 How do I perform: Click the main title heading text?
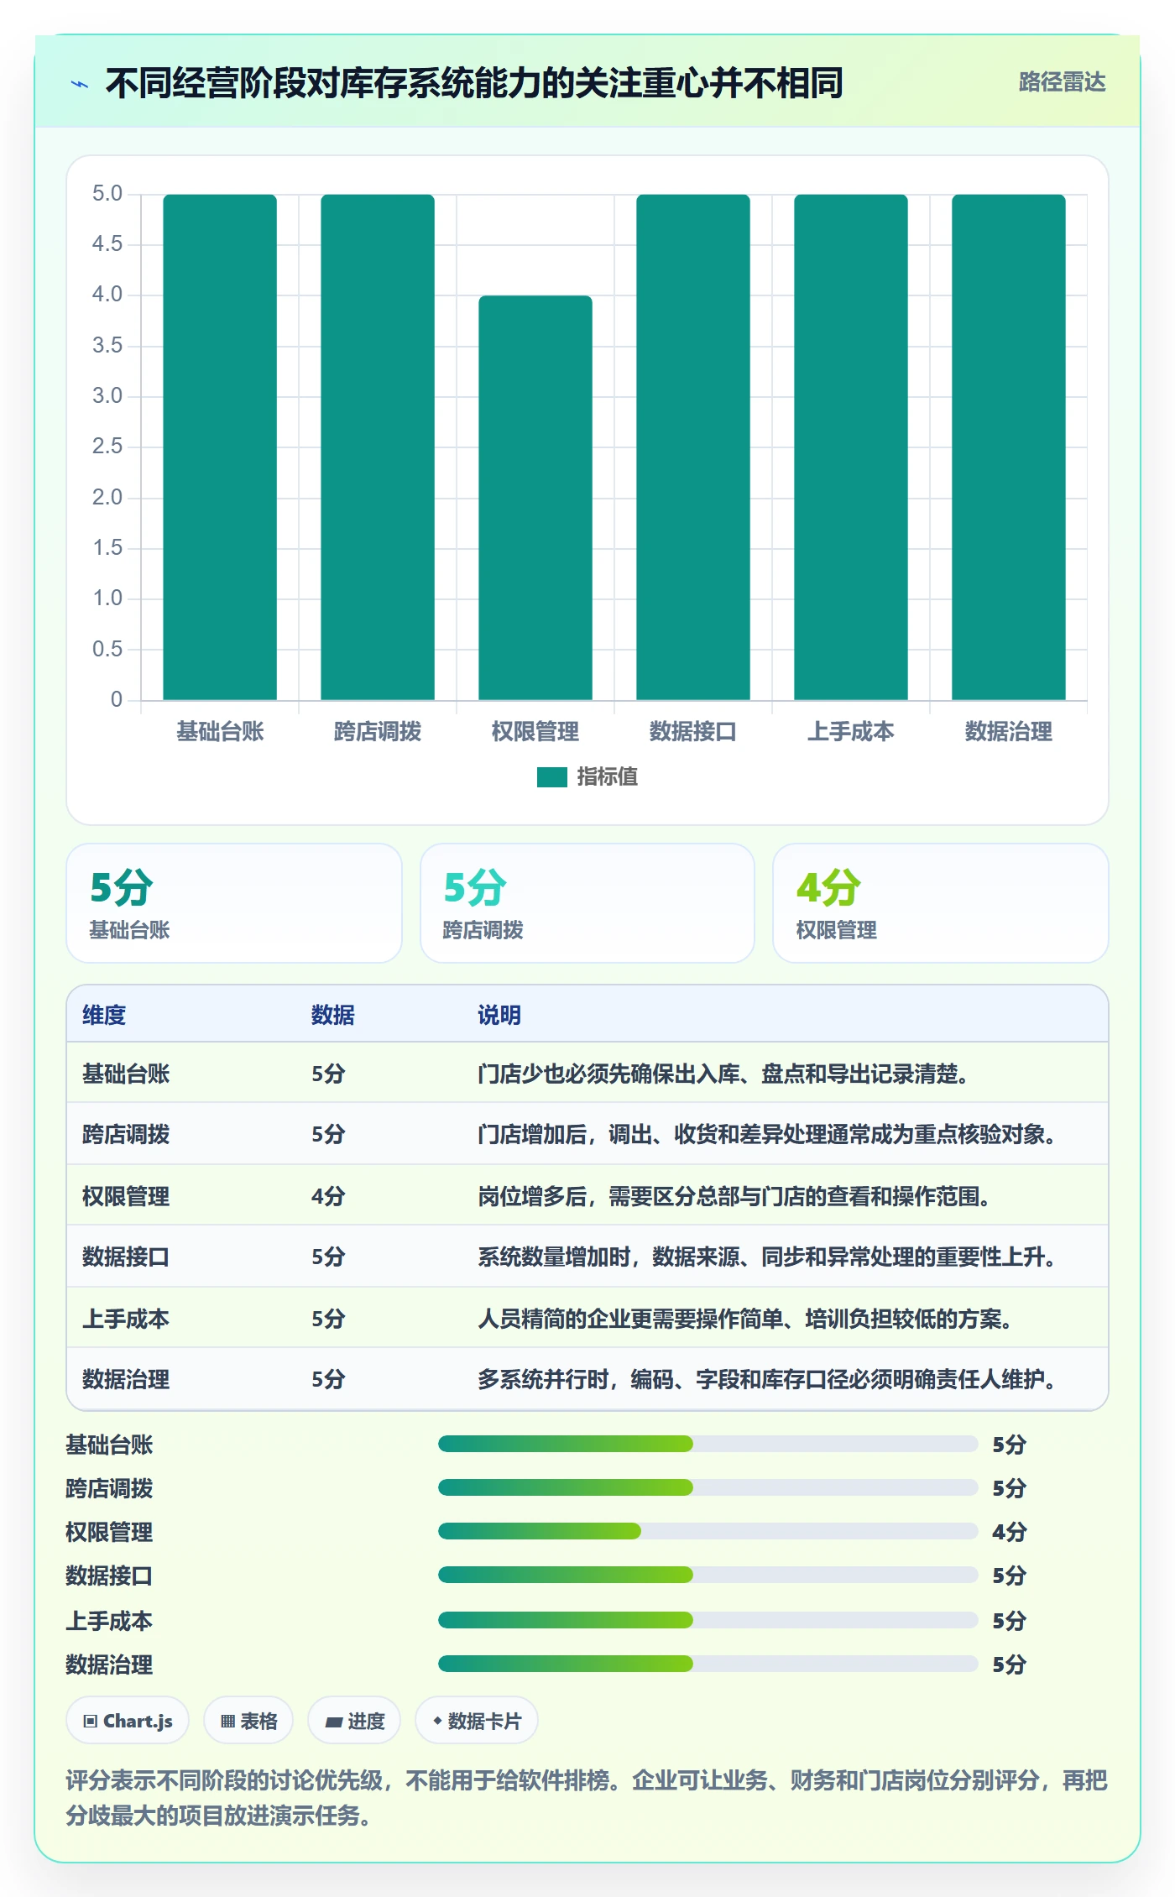(x=474, y=84)
